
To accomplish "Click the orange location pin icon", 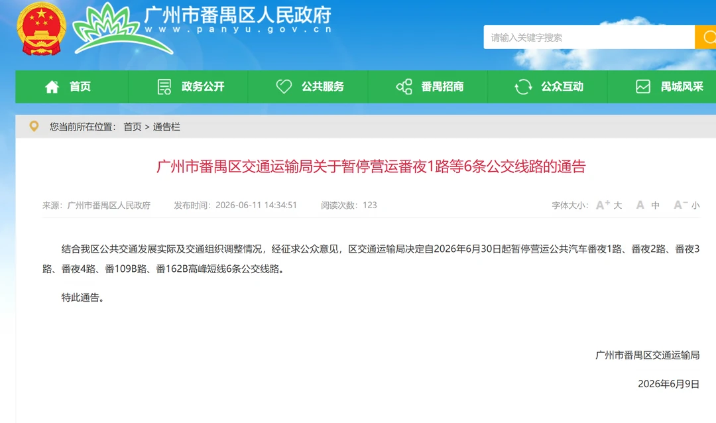I will [x=34, y=126].
